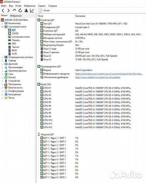This screenshot has height=183, width=146.
Task: Go back with the left arrow toolbar button
Action: tap(3, 11)
